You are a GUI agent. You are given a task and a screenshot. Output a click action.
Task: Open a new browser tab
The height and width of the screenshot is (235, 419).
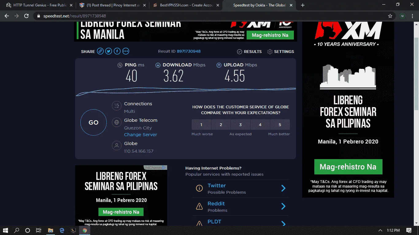tap(303, 5)
